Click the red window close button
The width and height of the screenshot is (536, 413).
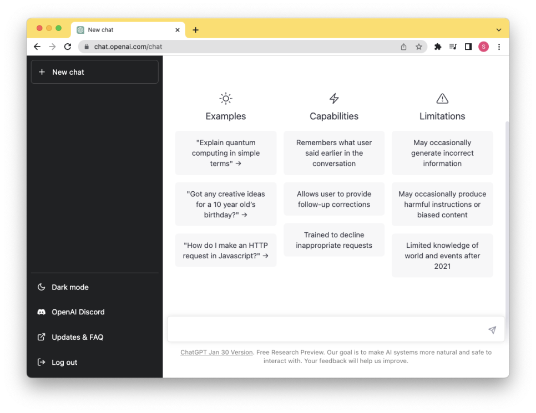click(39, 28)
